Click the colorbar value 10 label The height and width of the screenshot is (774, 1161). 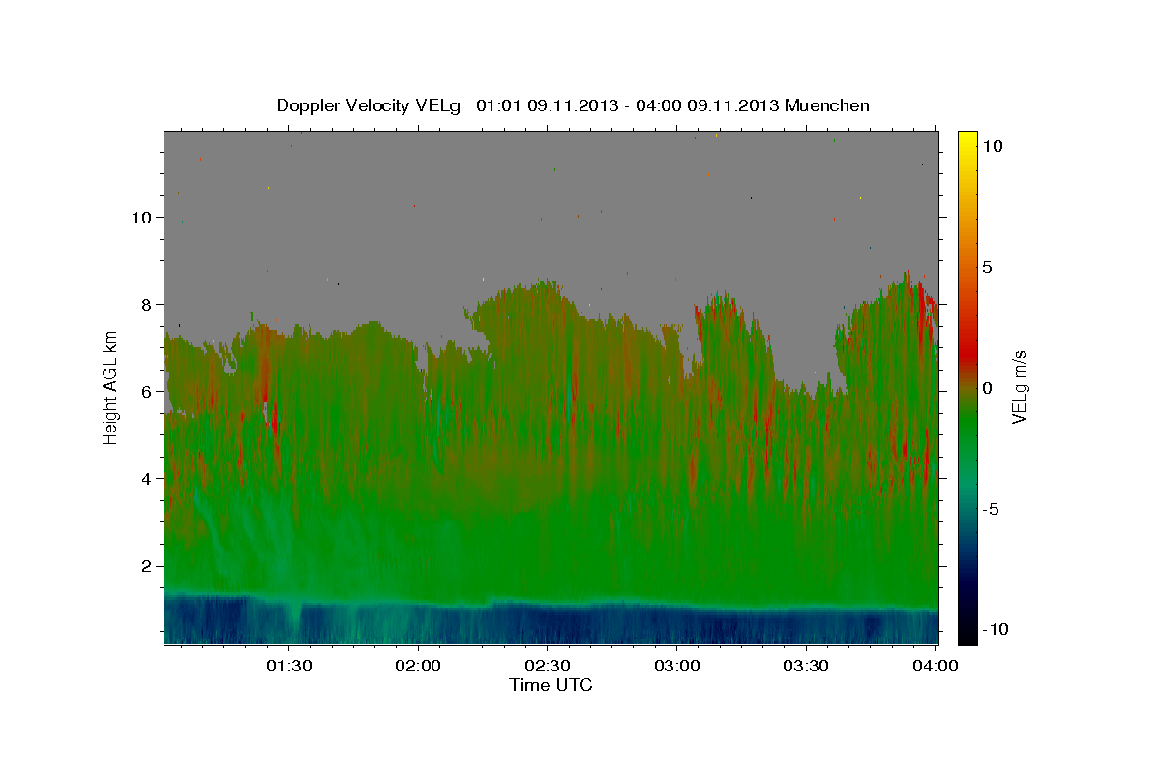(993, 145)
